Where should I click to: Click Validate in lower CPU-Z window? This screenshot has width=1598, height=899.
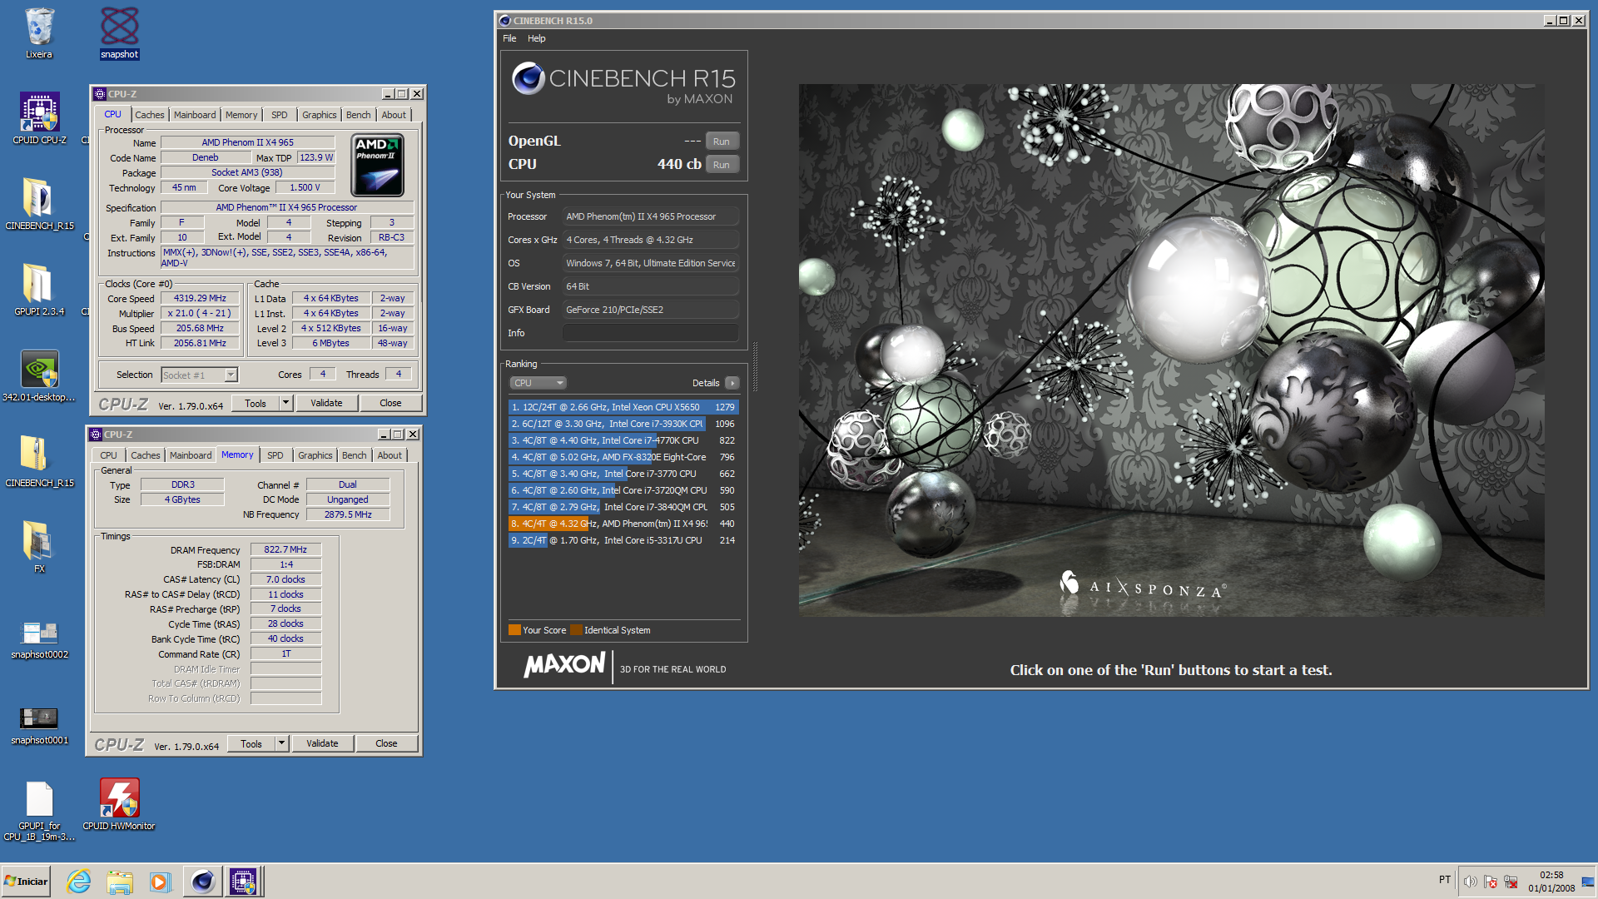point(322,743)
